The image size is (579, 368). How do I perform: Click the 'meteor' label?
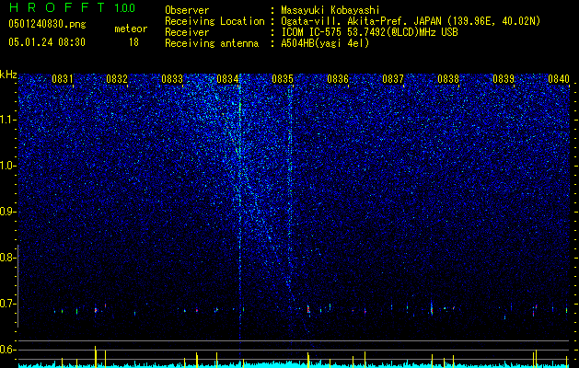pos(131,29)
